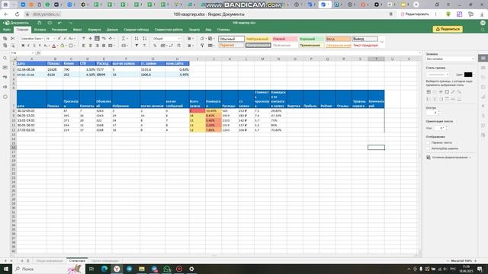488x274 pixels.
Task: Select the Статистика sheet tab
Action: pos(77,260)
